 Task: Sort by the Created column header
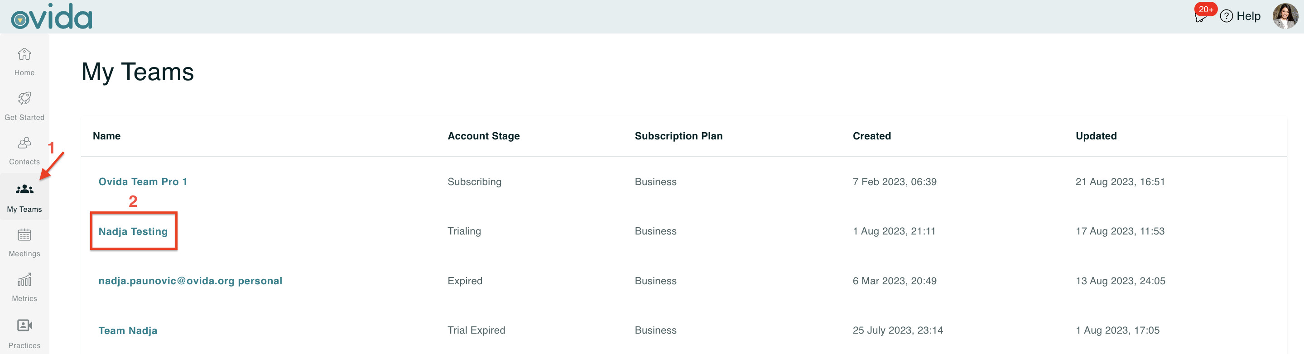click(x=872, y=136)
